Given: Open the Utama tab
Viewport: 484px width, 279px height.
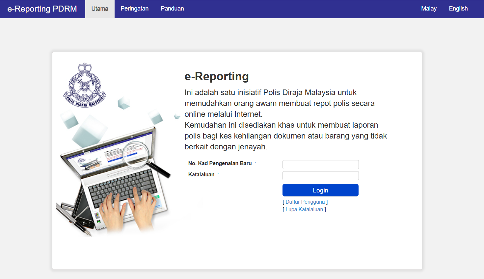Looking at the screenshot, I should pyautogui.click(x=100, y=9).
